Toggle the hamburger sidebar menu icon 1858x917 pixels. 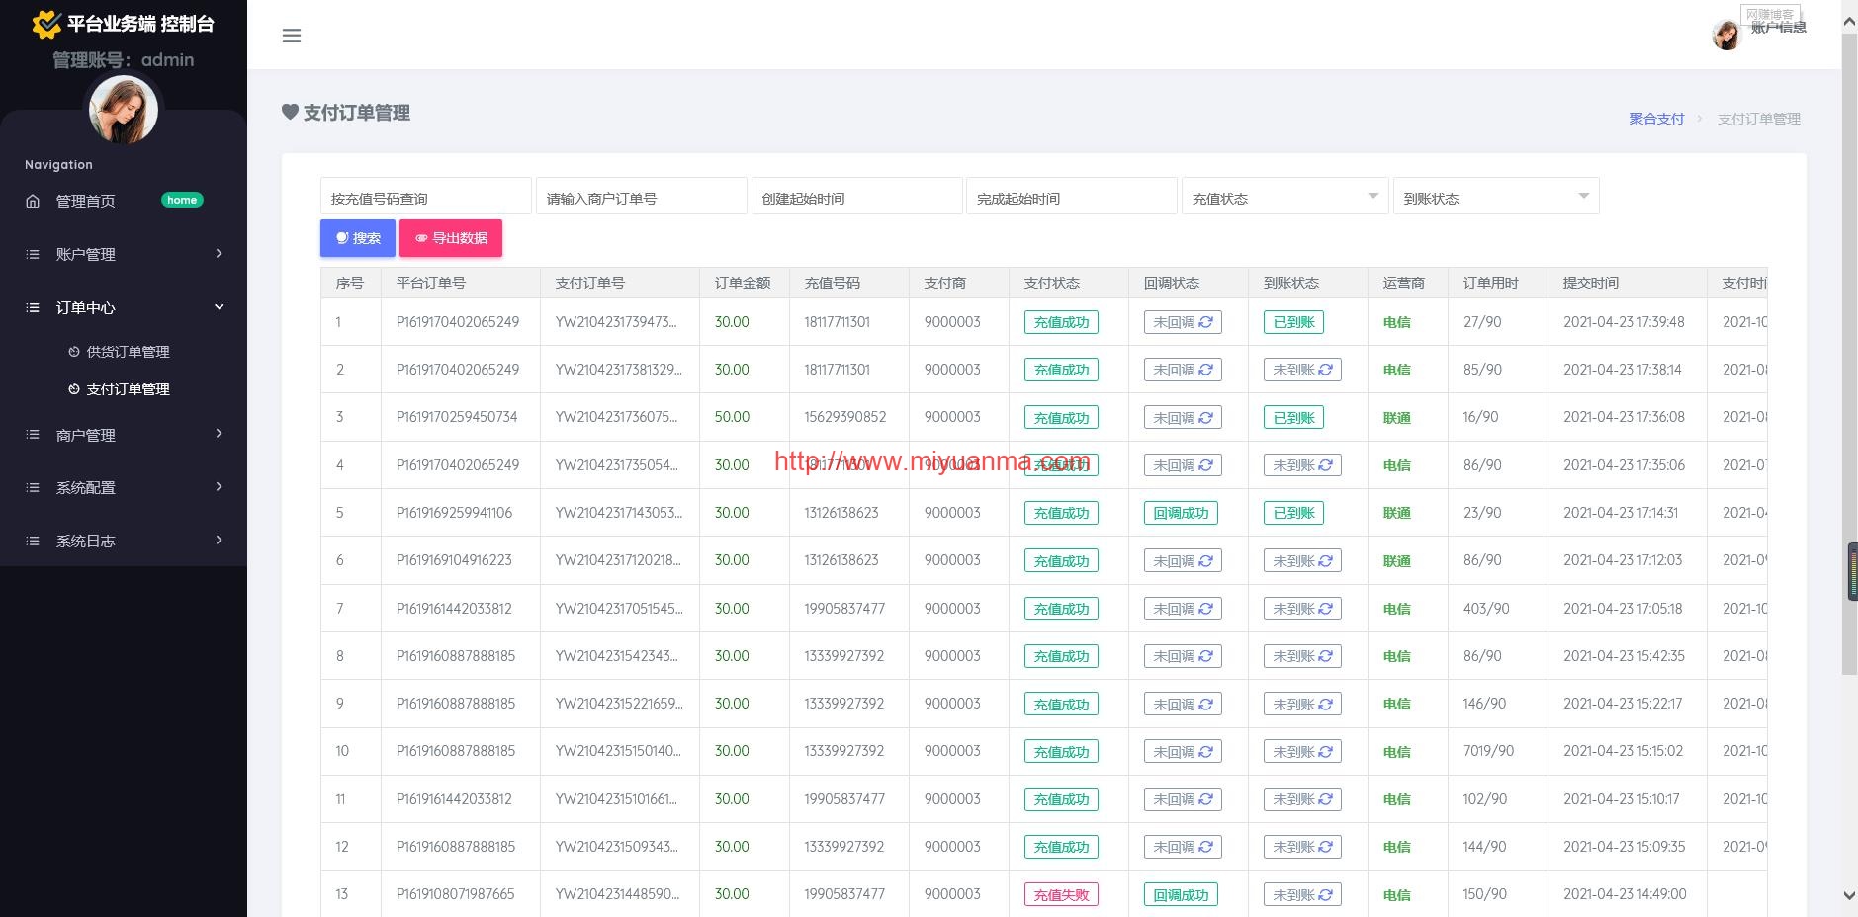292,36
